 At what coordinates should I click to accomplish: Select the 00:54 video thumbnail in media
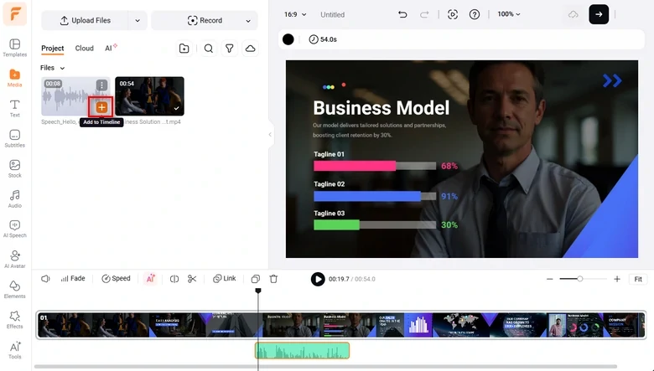pos(149,96)
